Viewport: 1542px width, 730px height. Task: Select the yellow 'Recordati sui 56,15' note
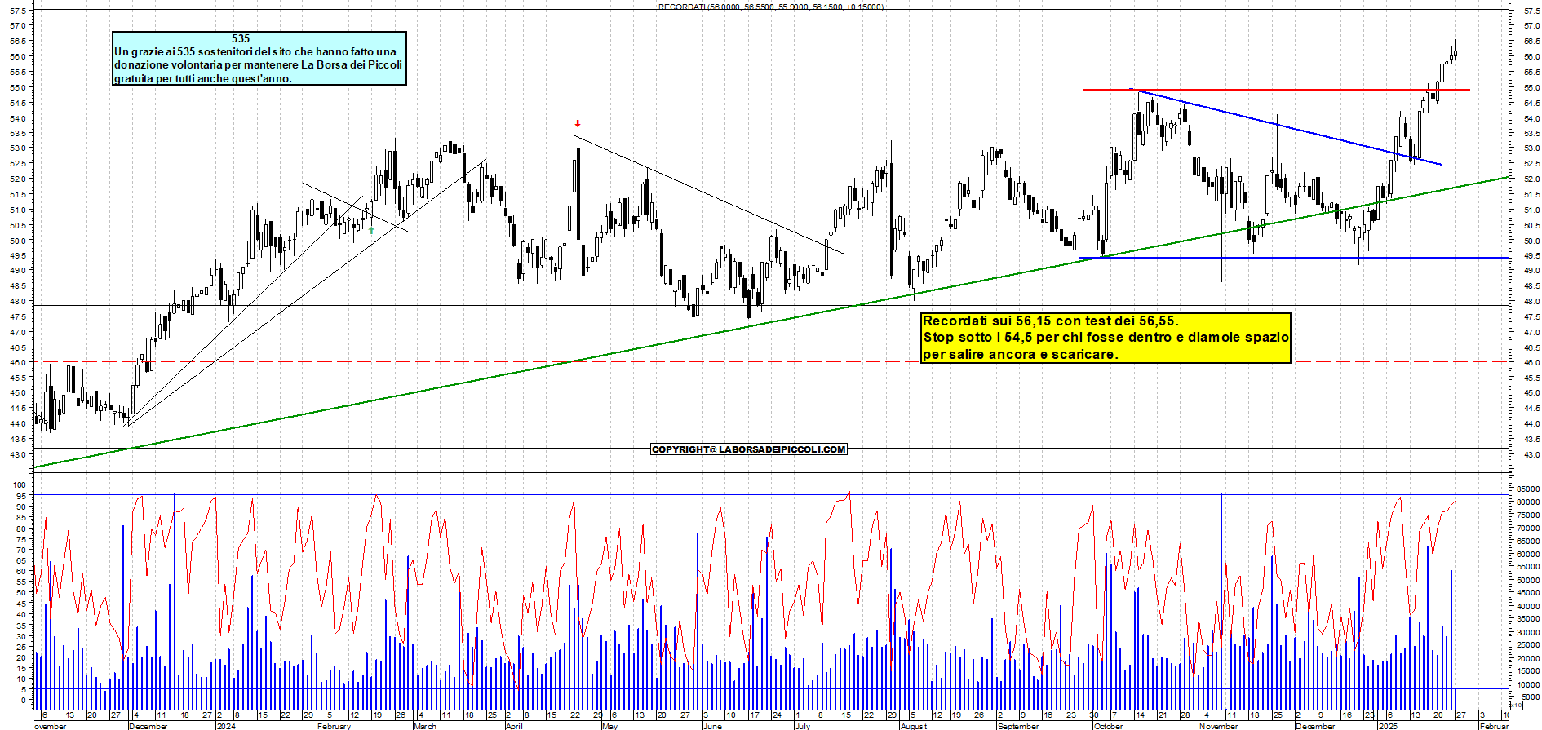tap(1106, 338)
